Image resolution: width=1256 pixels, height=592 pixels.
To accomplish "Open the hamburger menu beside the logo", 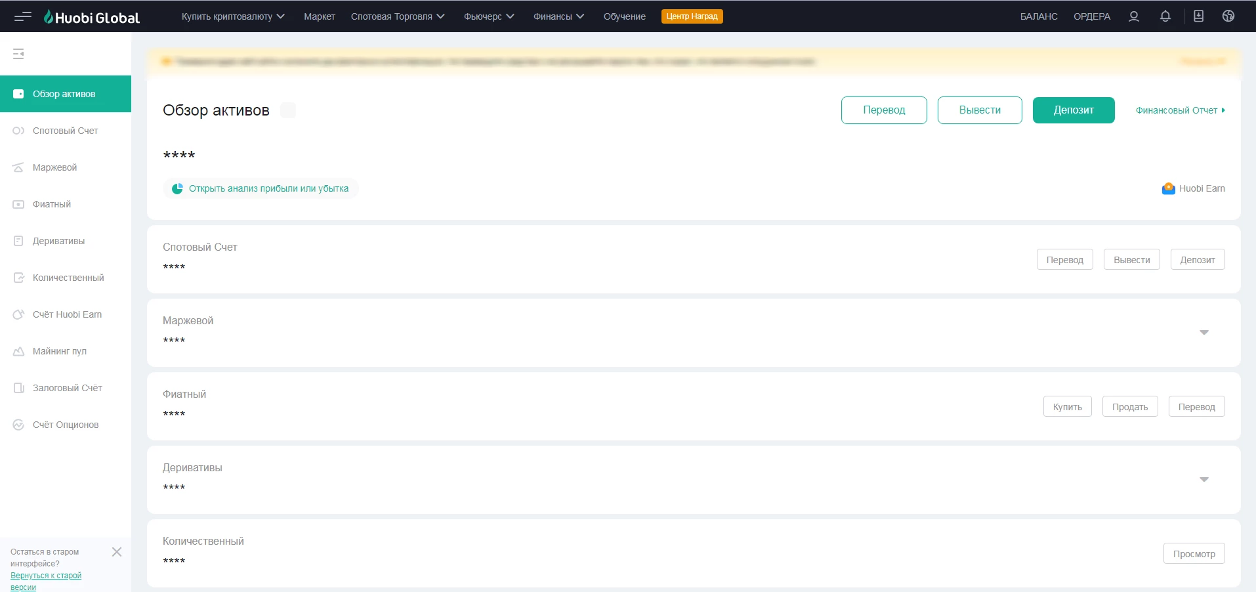I will (x=23, y=16).
